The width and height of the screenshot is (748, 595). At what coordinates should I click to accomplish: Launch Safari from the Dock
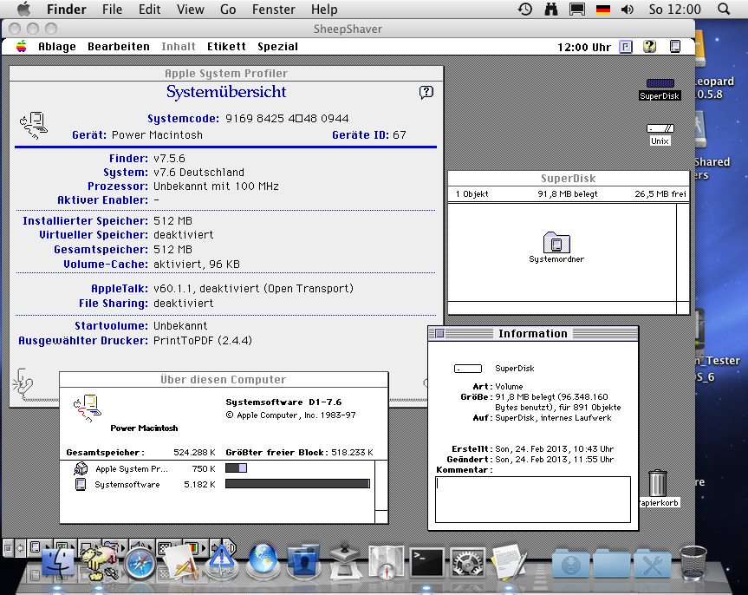click(x=140, y=564)
